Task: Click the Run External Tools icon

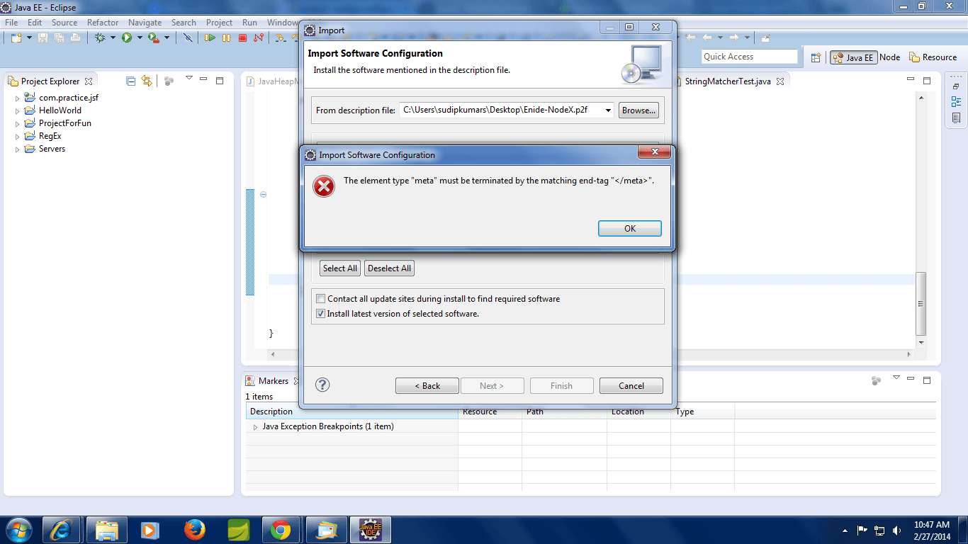Action: (x=153, y=38)
